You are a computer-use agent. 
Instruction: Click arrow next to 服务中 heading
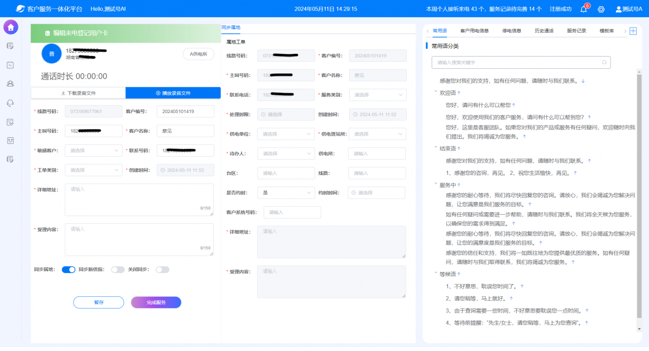pos(459,185)
